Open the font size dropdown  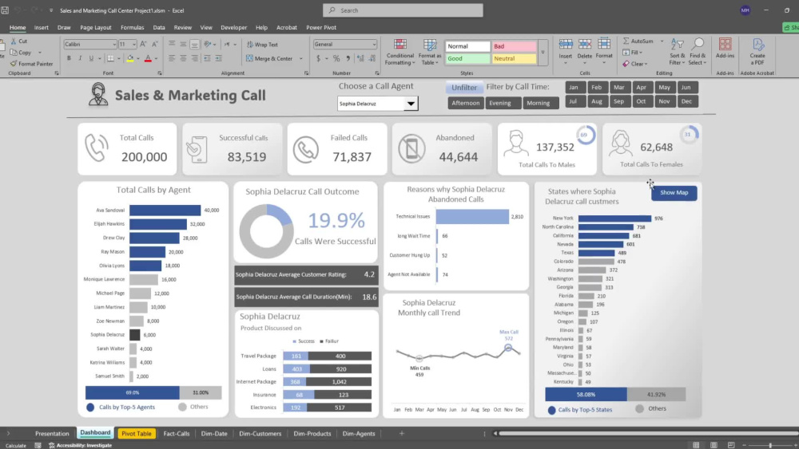click(x=134, y=44)
